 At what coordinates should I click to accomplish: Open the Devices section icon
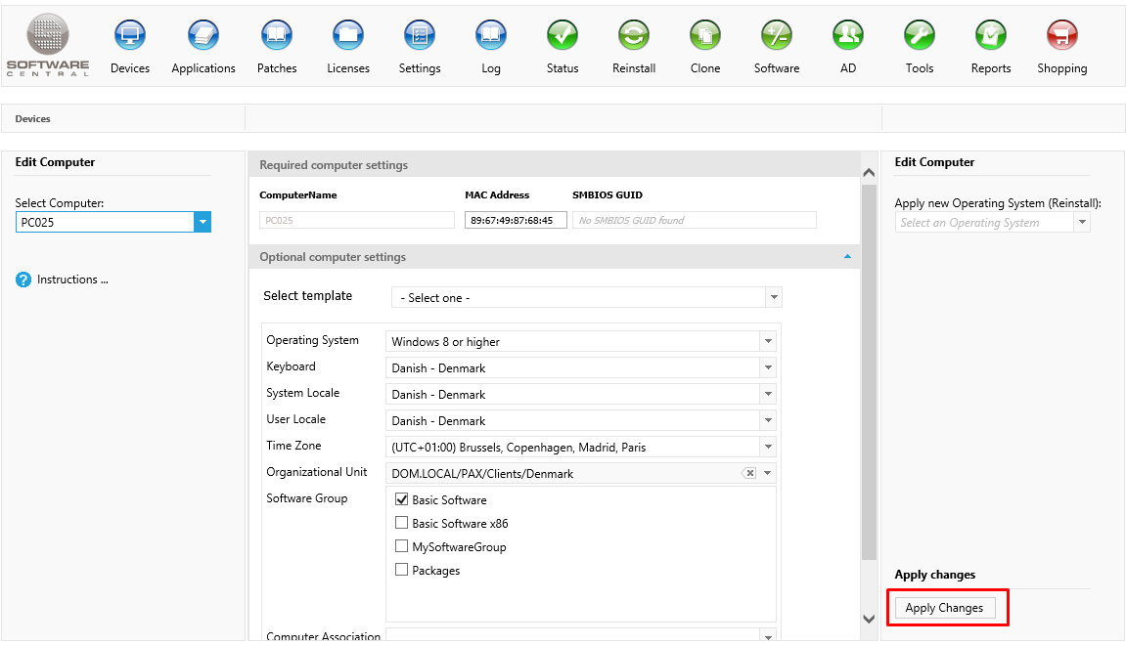(130, 37)
